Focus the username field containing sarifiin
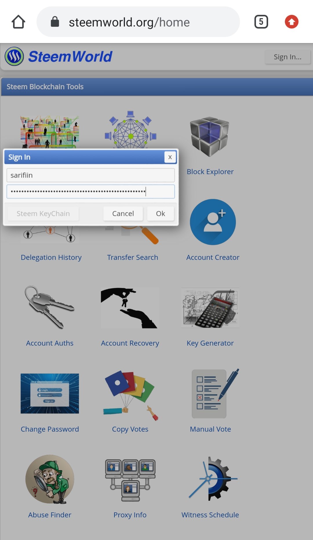 91,175
